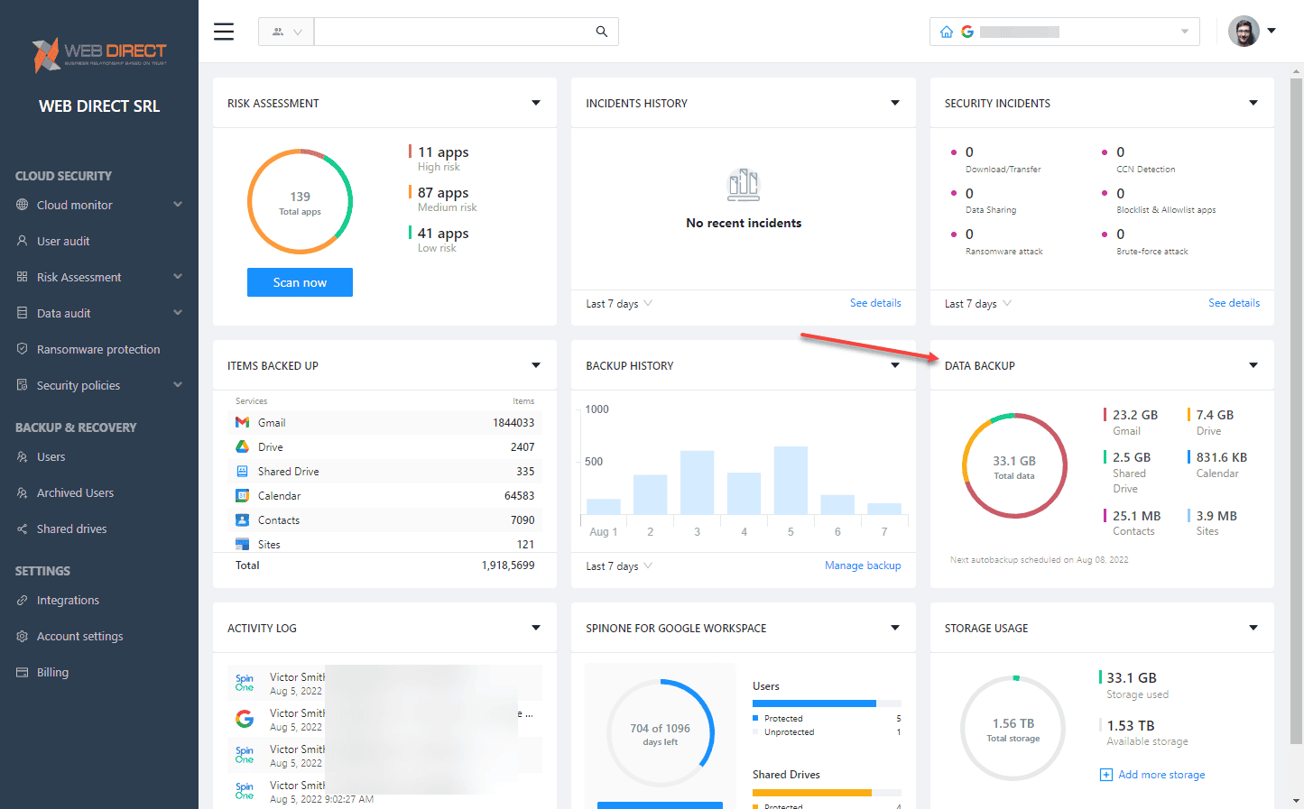Click the Drive icon in Items Backed Up

coord(242,446)
